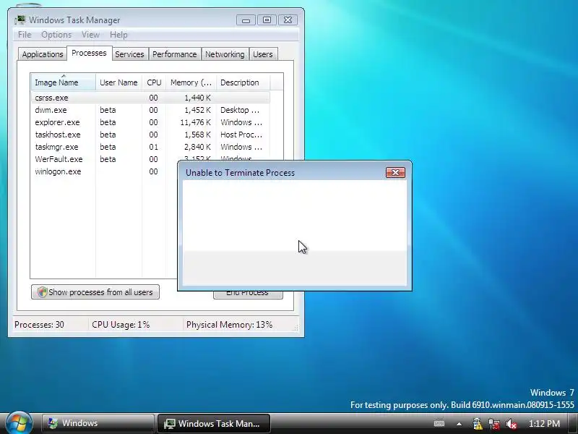Click the keyboard icon in system tray
Viewport: 578px width, 434px height.
pos(439,423)
